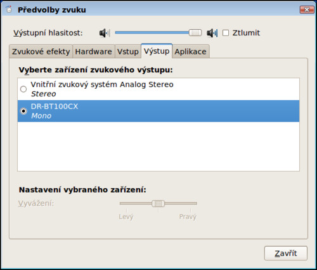Click the Vyvážení balance slider handle
This screenshot has height=270, width=317.
(158, 203)
